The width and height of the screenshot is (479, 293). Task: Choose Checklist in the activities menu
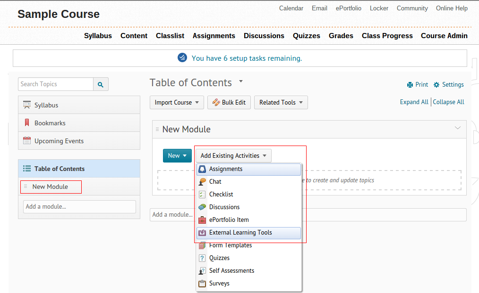(x=248, y=195)
